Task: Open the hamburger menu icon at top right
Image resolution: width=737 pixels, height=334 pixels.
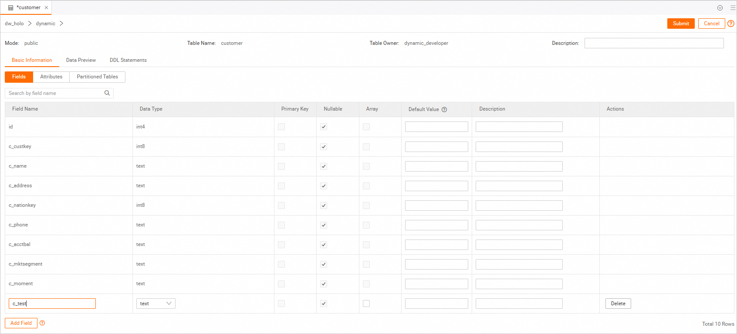Action: point(733,8)
